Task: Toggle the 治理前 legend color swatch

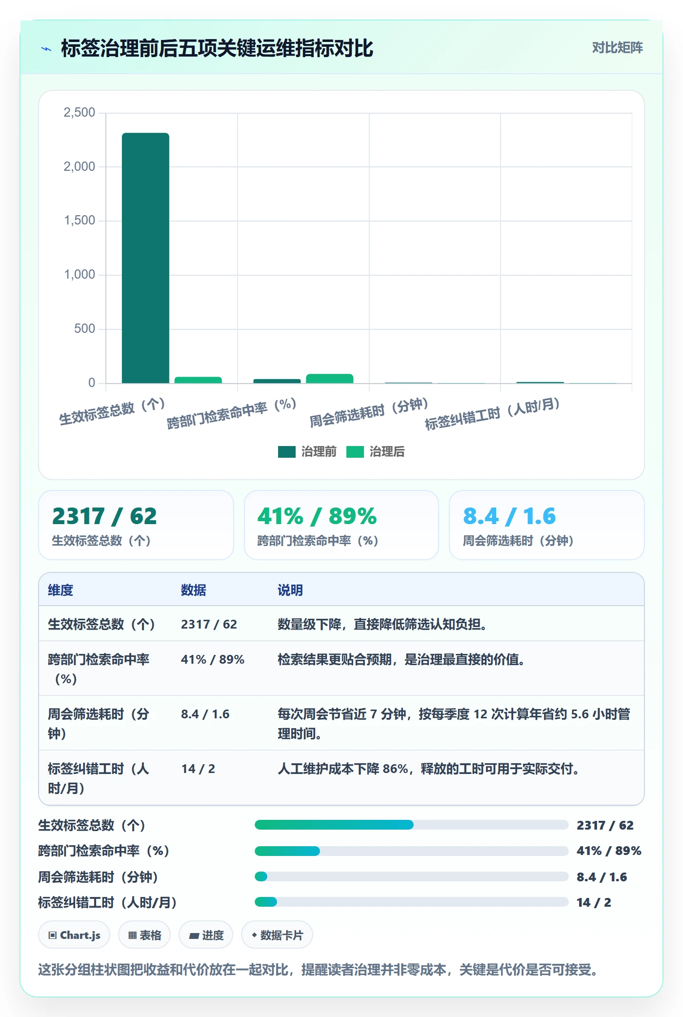Action: pos(286,452)
